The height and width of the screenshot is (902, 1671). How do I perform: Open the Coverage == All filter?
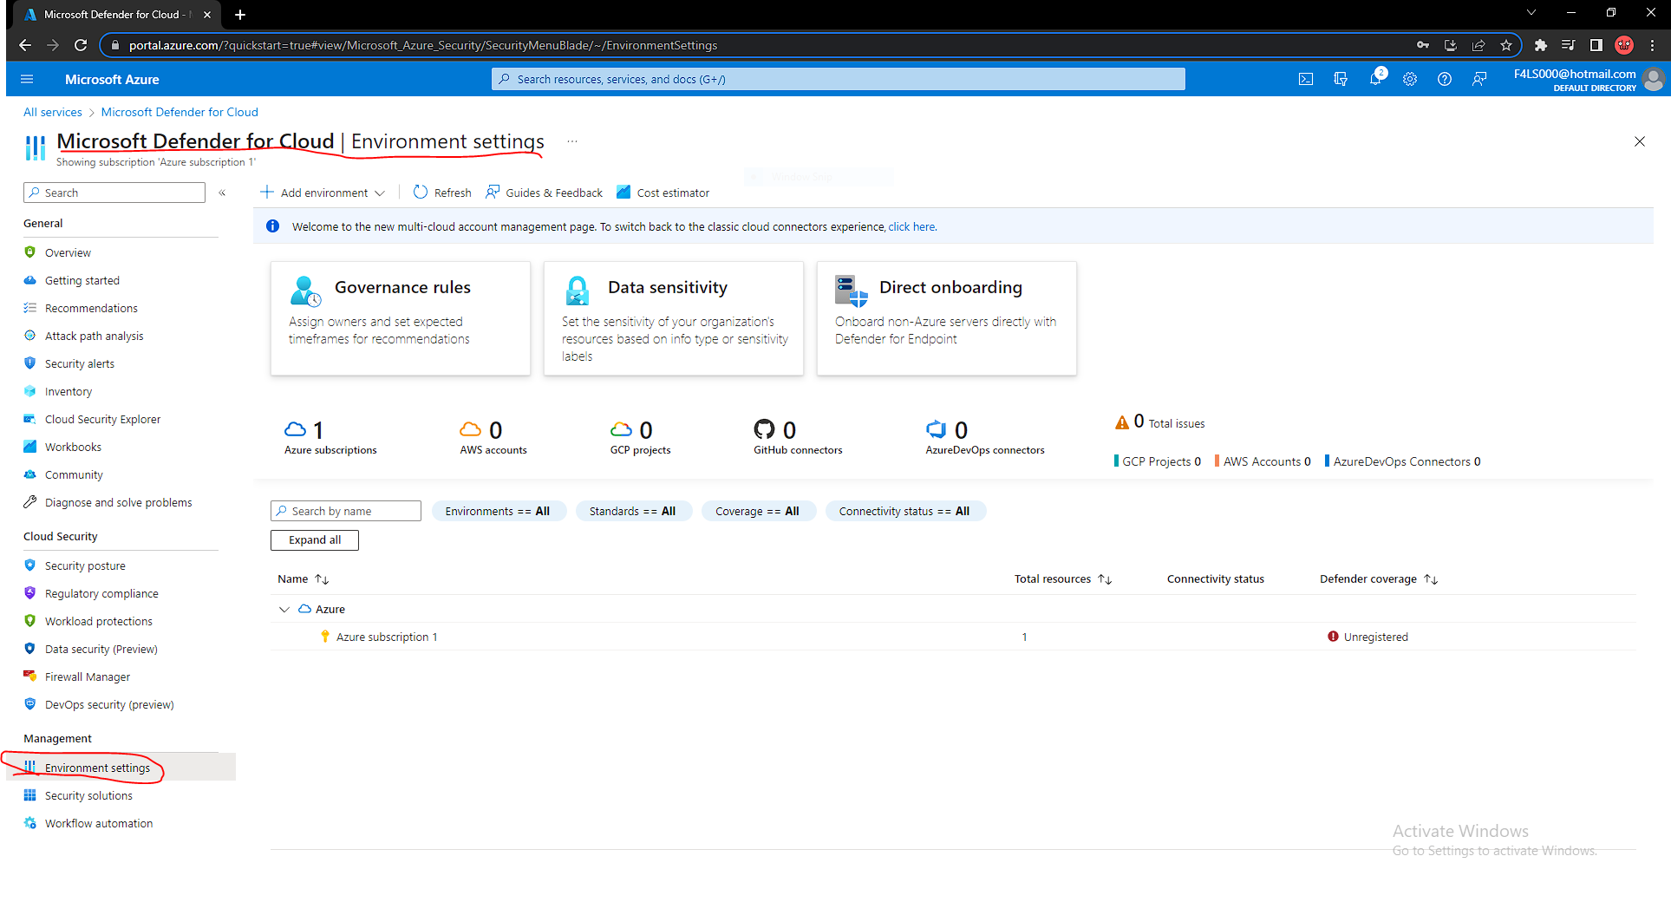pyautogui.click(x=758, y=511)
